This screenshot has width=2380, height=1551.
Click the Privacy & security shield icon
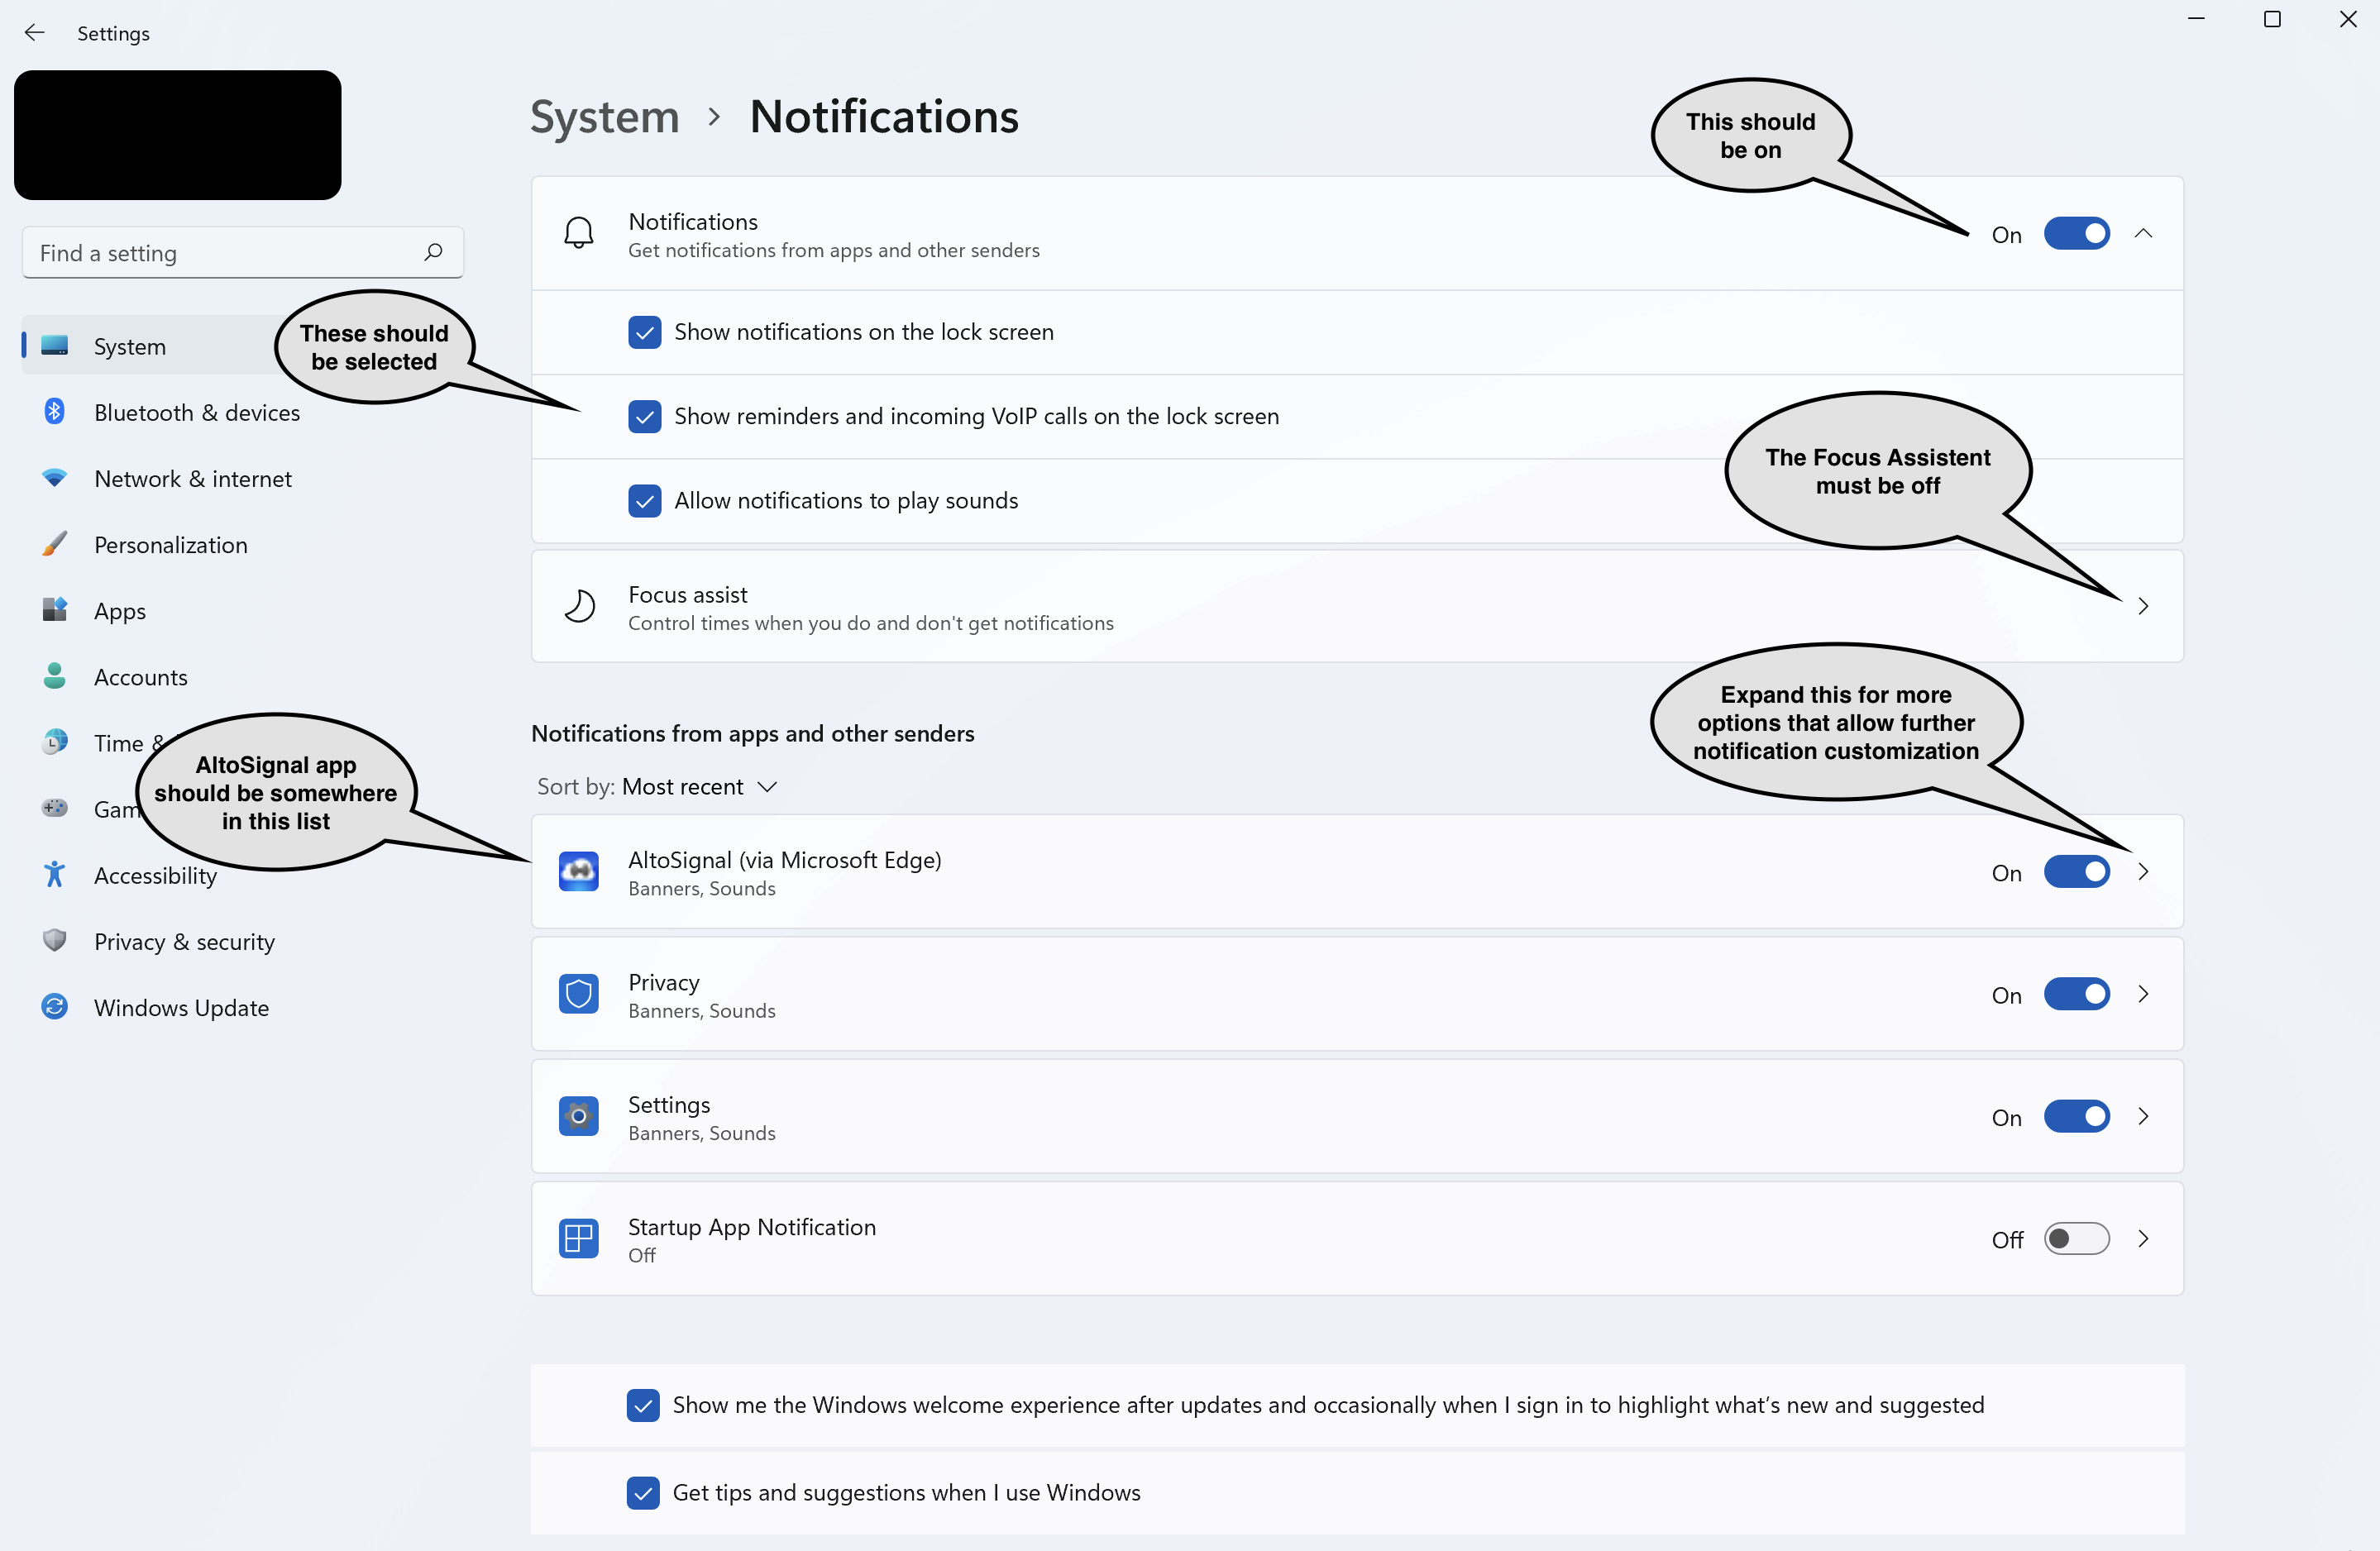(x=55, y=940)
